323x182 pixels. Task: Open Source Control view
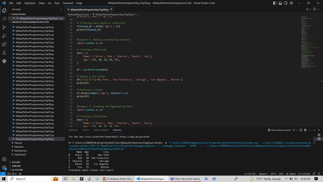(4, 28)
